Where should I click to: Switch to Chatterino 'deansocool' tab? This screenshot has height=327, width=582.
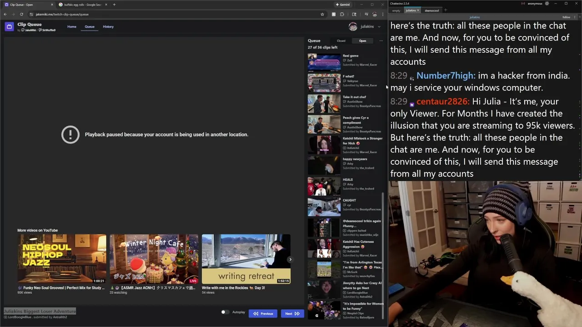pos(432,10)
